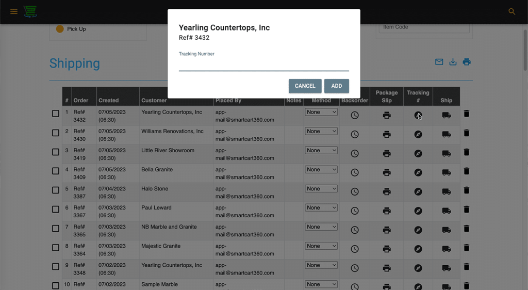Screen dimensions: 528x290
Task: Select the Pick Up radio option
Action: [x=60, y=29]
